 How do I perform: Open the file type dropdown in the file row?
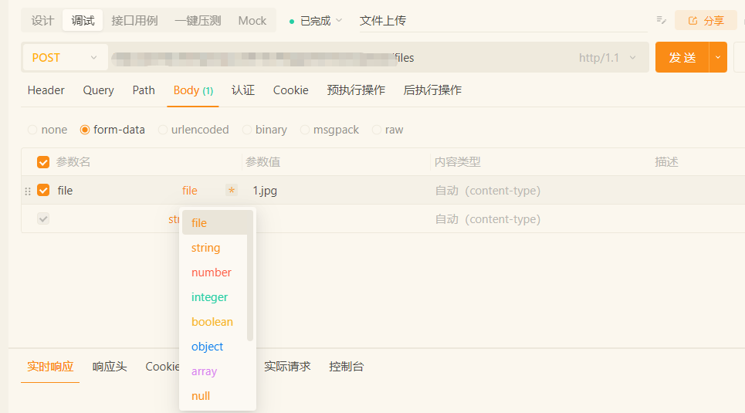(x=190, y=191)
